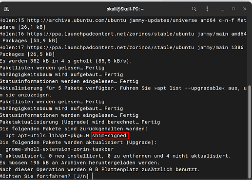Click the 'Paketaktualisierung (Upgrade) wird berechnet' line
The image size is (252, 180).
pyautogui.click(x=80, y=122)
